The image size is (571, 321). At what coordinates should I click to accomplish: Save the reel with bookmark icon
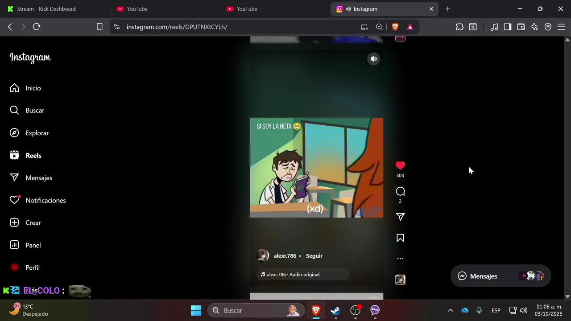pos(400,238)
